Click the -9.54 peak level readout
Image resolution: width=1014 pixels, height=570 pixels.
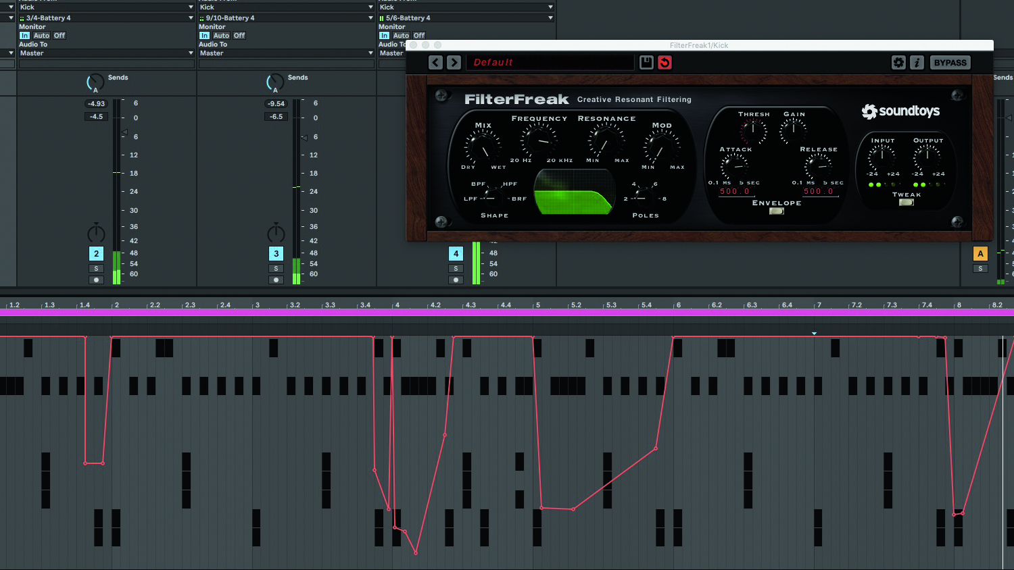coord(276,104)
